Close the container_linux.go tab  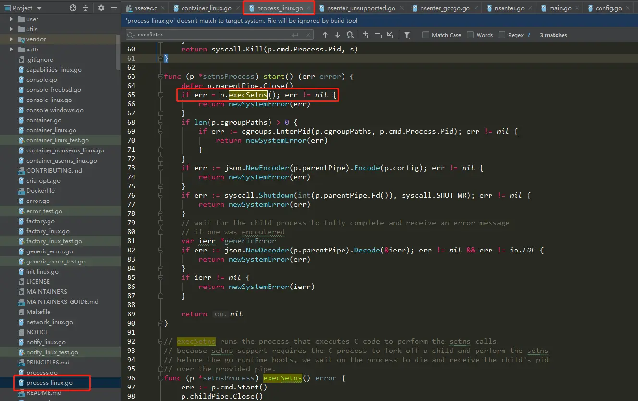(237, 8)
